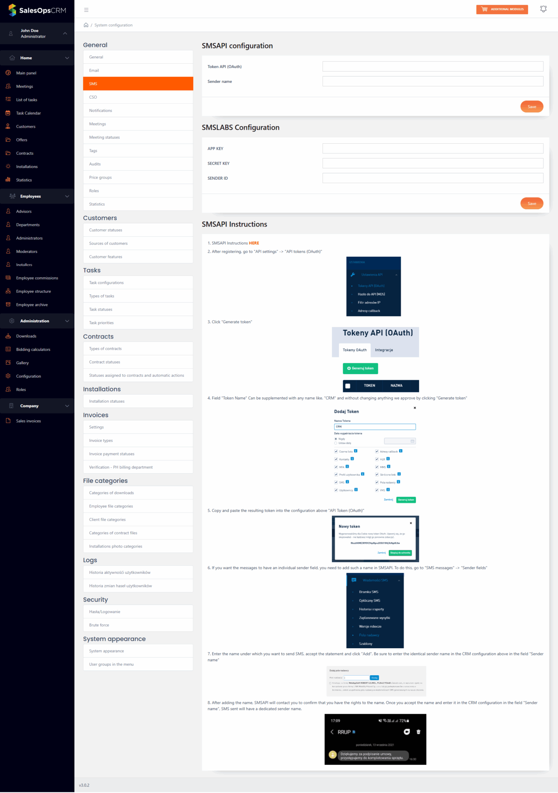Click the Token API (OAuth) input field
Screen dimensions: 558x793
point(433,67)
